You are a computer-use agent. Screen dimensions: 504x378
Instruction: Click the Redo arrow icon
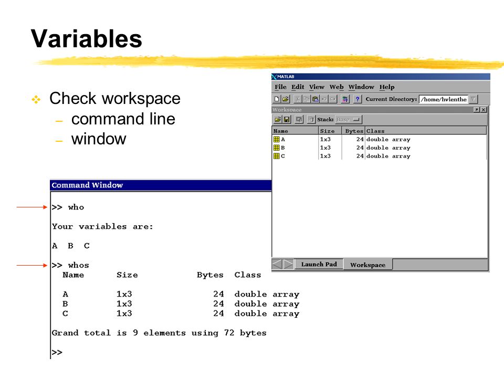click(333, 99)
